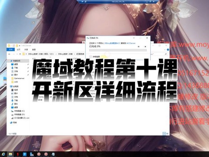The width and height of the screenshot is (209, 157).
Task: Open the 文件 ribbon tab
Action: coord(11,50)
